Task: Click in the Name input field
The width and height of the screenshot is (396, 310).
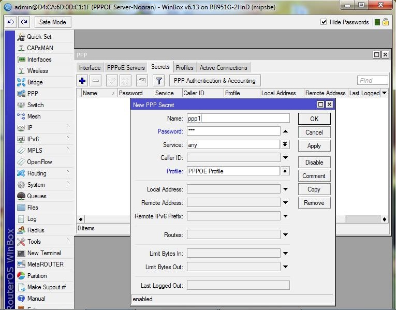Action: [238, 118]
